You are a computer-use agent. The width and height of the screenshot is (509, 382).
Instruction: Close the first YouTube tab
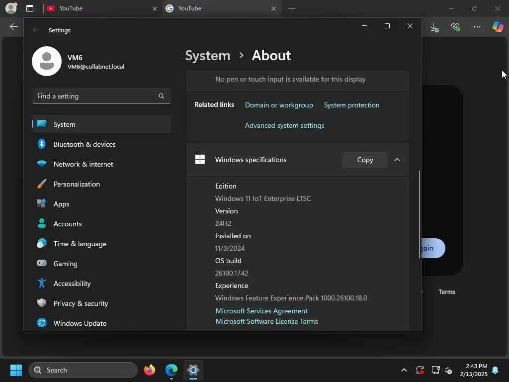(155, 8)
